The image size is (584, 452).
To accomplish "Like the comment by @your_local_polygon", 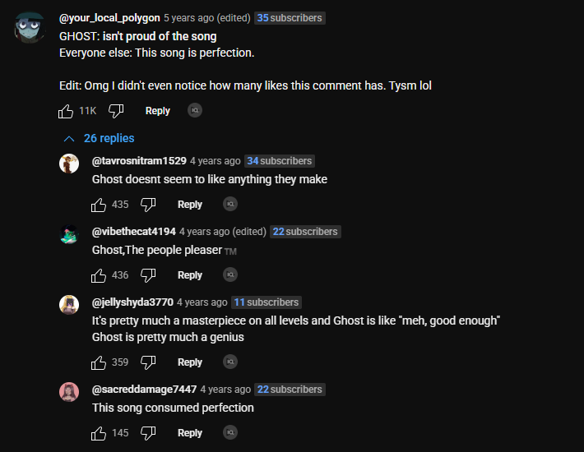I will tap(67, 110).
